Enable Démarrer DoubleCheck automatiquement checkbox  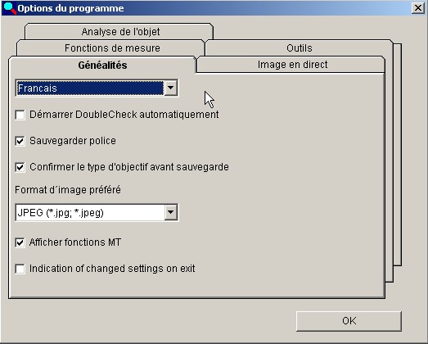20,115
